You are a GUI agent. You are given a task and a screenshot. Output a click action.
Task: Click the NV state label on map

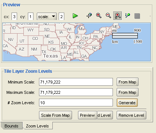pos(11,40)
